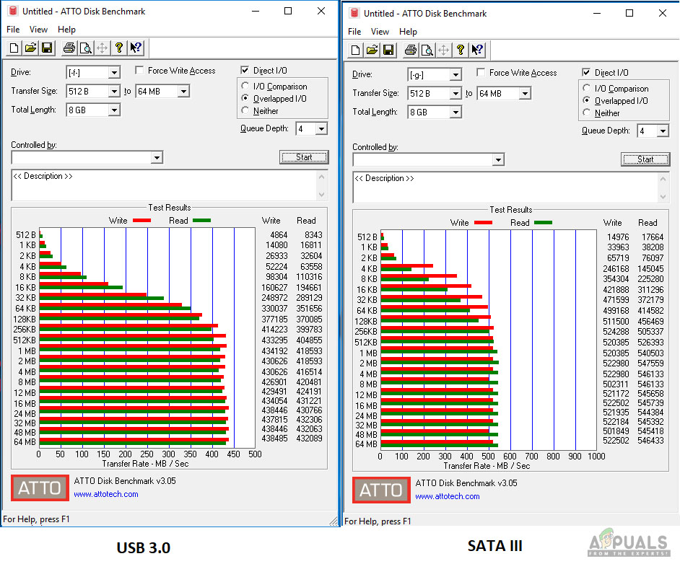Open Queue Depth dropdown in right window
This screenshot has height=564, width=680.
coord(663,131)
